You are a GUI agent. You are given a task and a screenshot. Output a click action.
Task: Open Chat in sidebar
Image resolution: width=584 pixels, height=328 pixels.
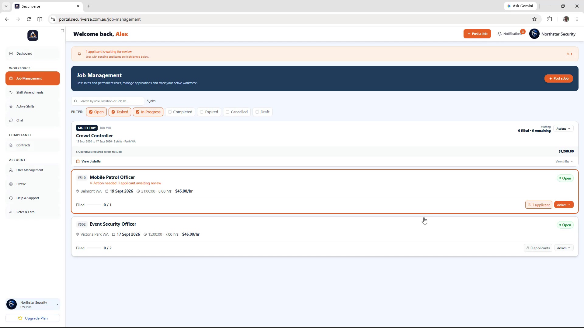pyautogui.click(x=33, y=120)
